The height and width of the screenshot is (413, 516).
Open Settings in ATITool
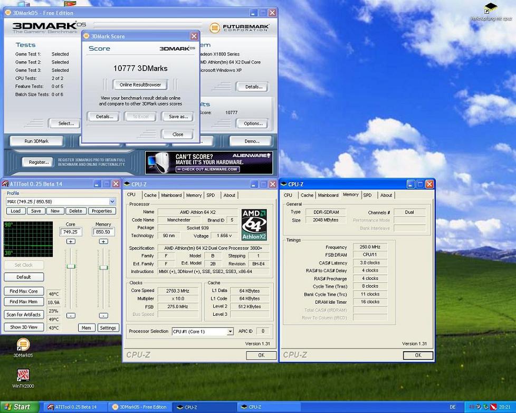coord(108,327)
